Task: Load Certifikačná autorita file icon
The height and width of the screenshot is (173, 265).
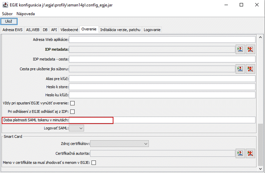Action: (240, 153)
